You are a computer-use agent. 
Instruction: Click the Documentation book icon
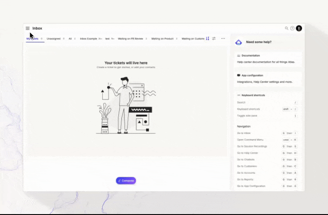238,55
